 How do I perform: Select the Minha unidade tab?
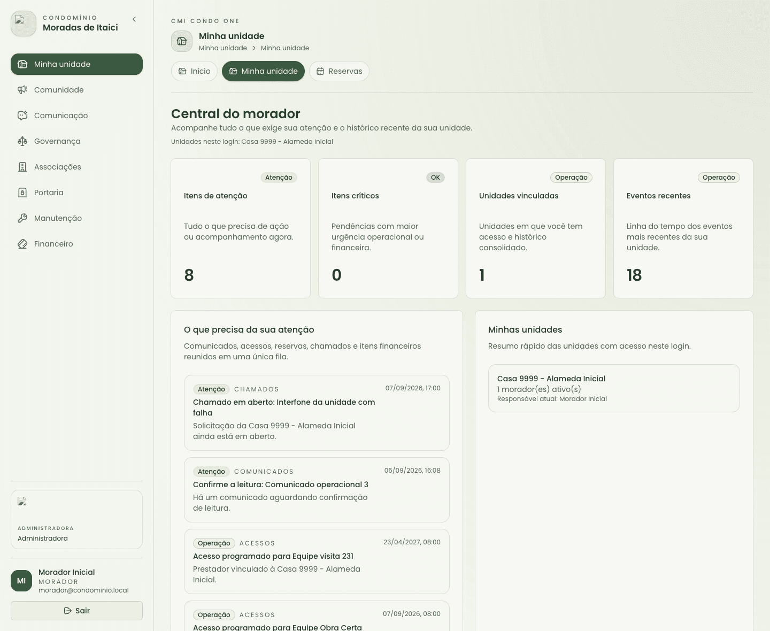click(263, 71)
